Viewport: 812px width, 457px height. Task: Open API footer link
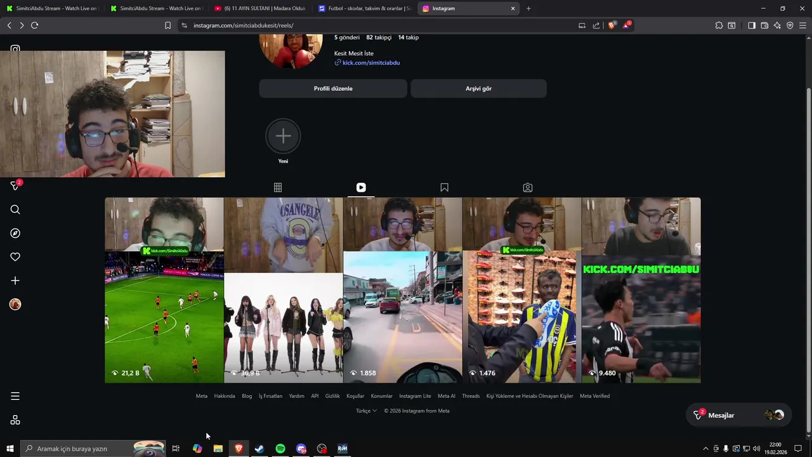click(315, 396)
